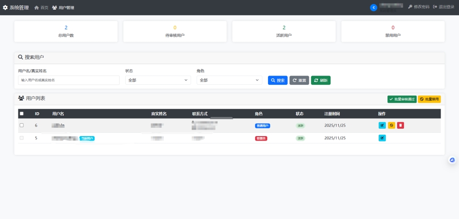Click the red delete icon for user 6
459x219 pixels.
(x=400, y=125)
